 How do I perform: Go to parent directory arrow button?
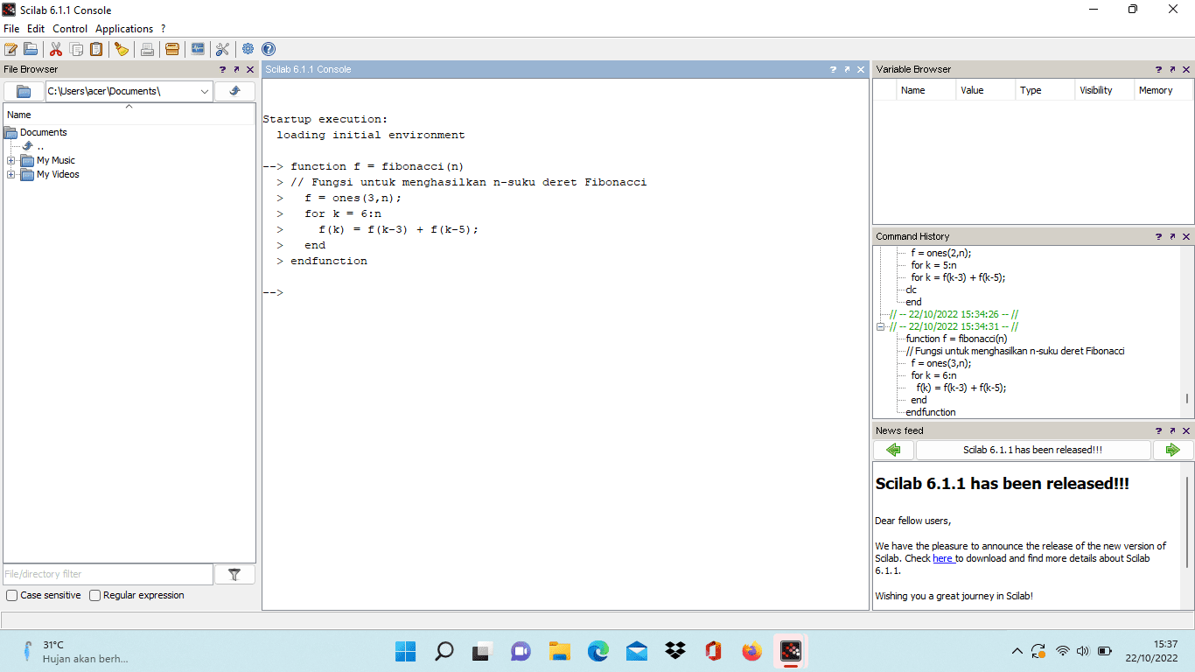coord(234,91)
